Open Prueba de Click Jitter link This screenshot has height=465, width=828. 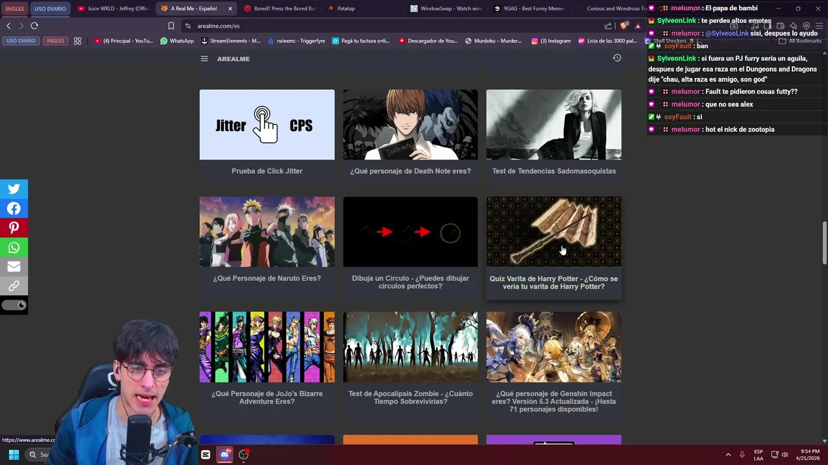pyautogui.click(x=267, y=171)
